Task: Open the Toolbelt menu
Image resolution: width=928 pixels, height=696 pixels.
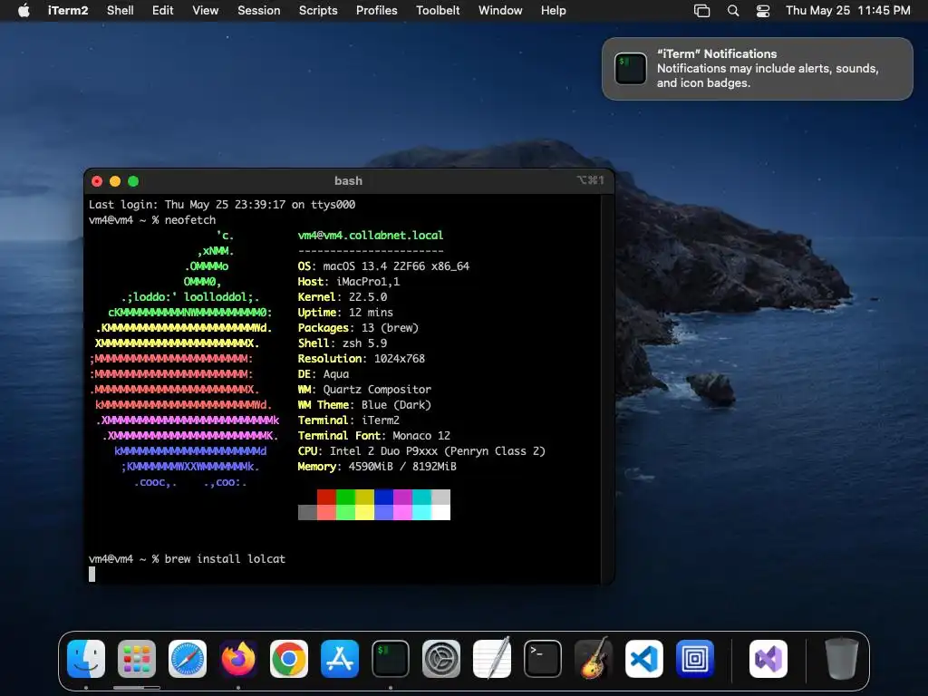Action: [x=438, y=11]
